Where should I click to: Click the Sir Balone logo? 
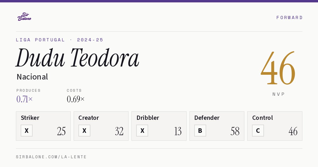point(24,17)
